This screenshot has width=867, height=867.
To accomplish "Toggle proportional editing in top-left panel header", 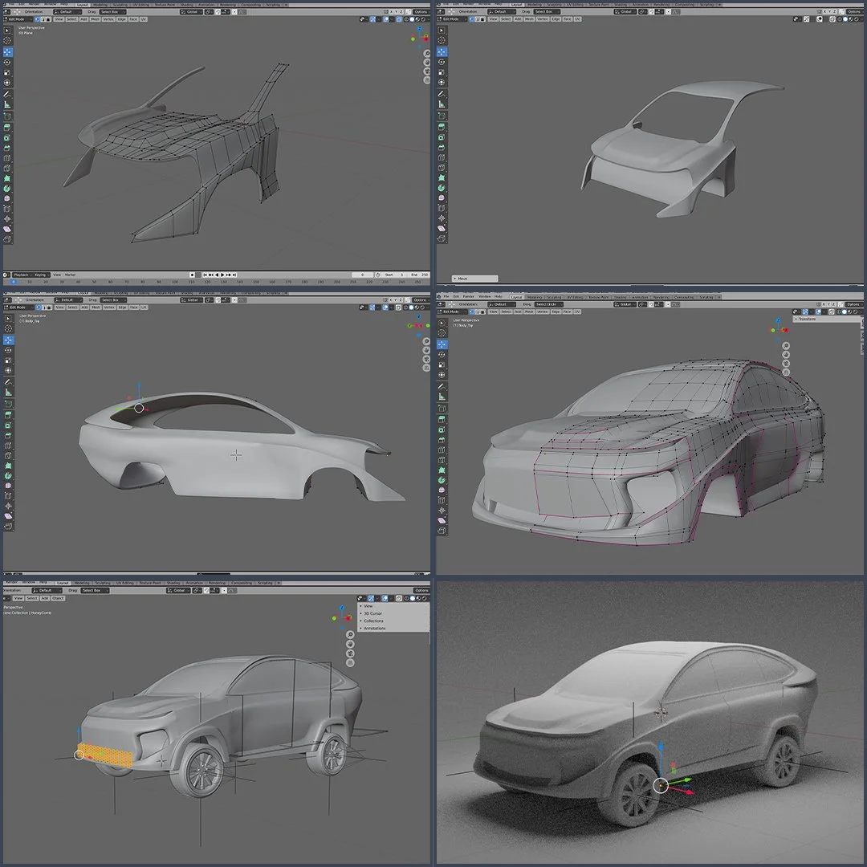I will (234, 11).
